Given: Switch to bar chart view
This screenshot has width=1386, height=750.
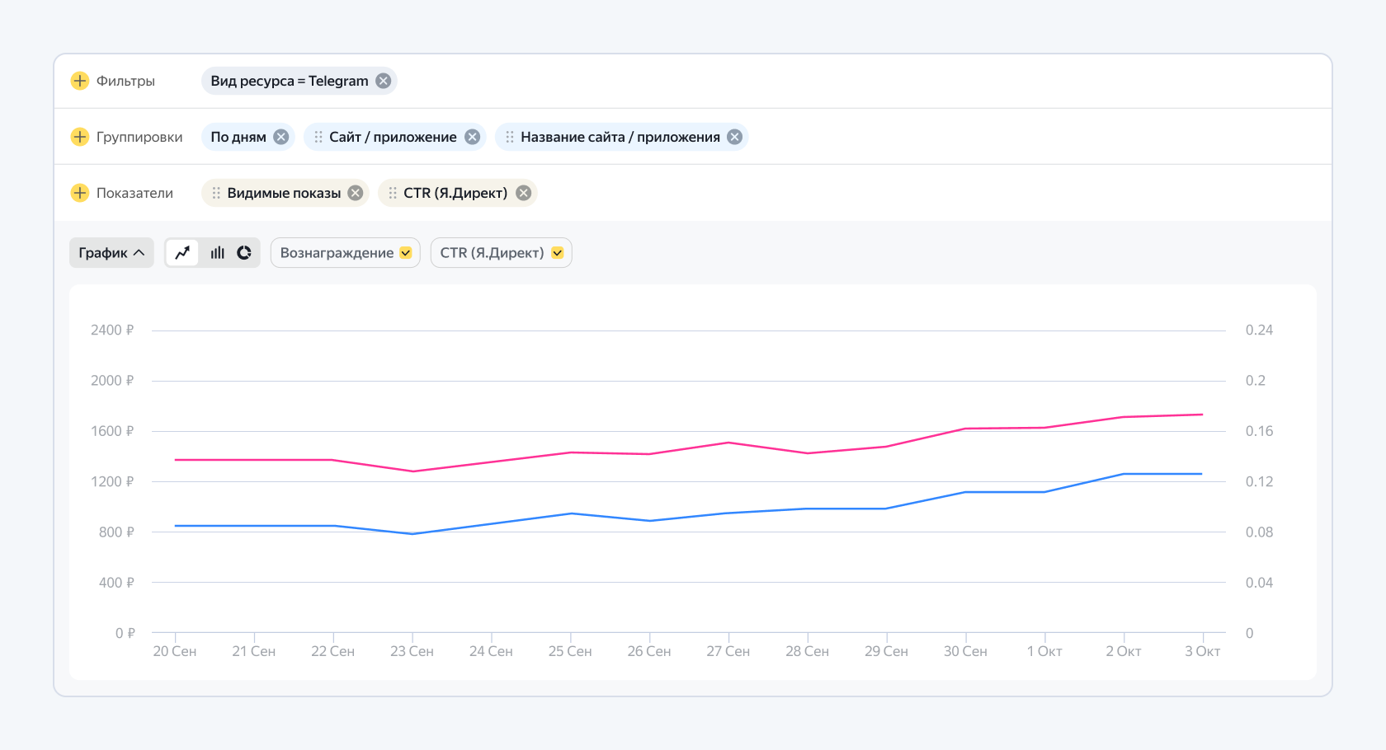Looking at the screenshot, I should pyautogui.click(x=217, y=253).
